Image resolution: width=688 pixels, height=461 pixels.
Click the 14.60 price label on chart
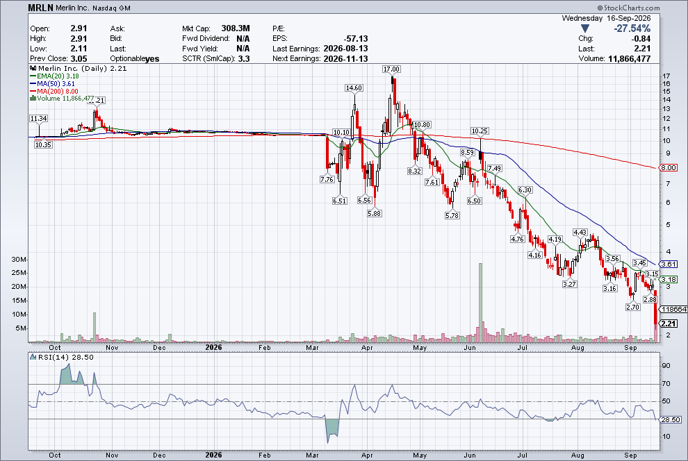(354, 88)
